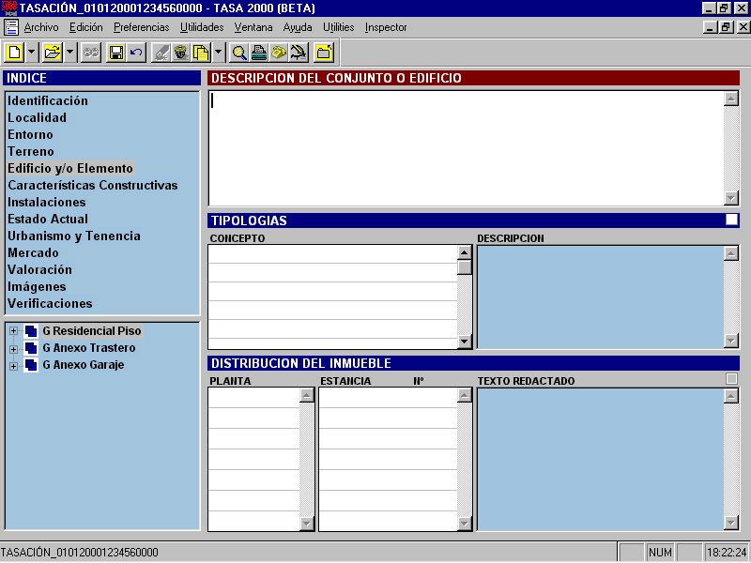Click the printer toolbar icon
The width and height of the screenshot is (751, 563).
(x=259, y=53)
